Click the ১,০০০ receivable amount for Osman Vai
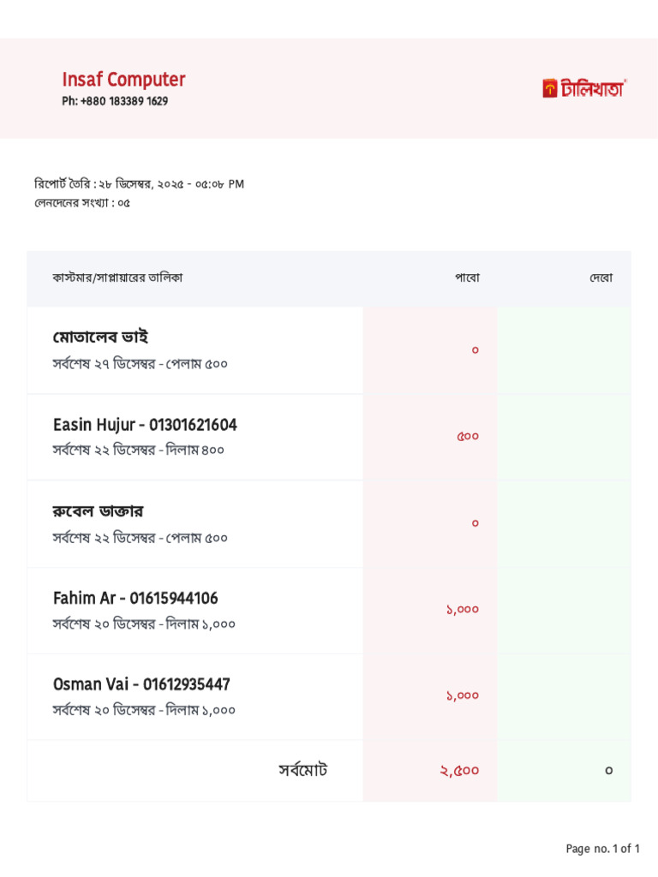Screen dimensions: 658x877 462,695
